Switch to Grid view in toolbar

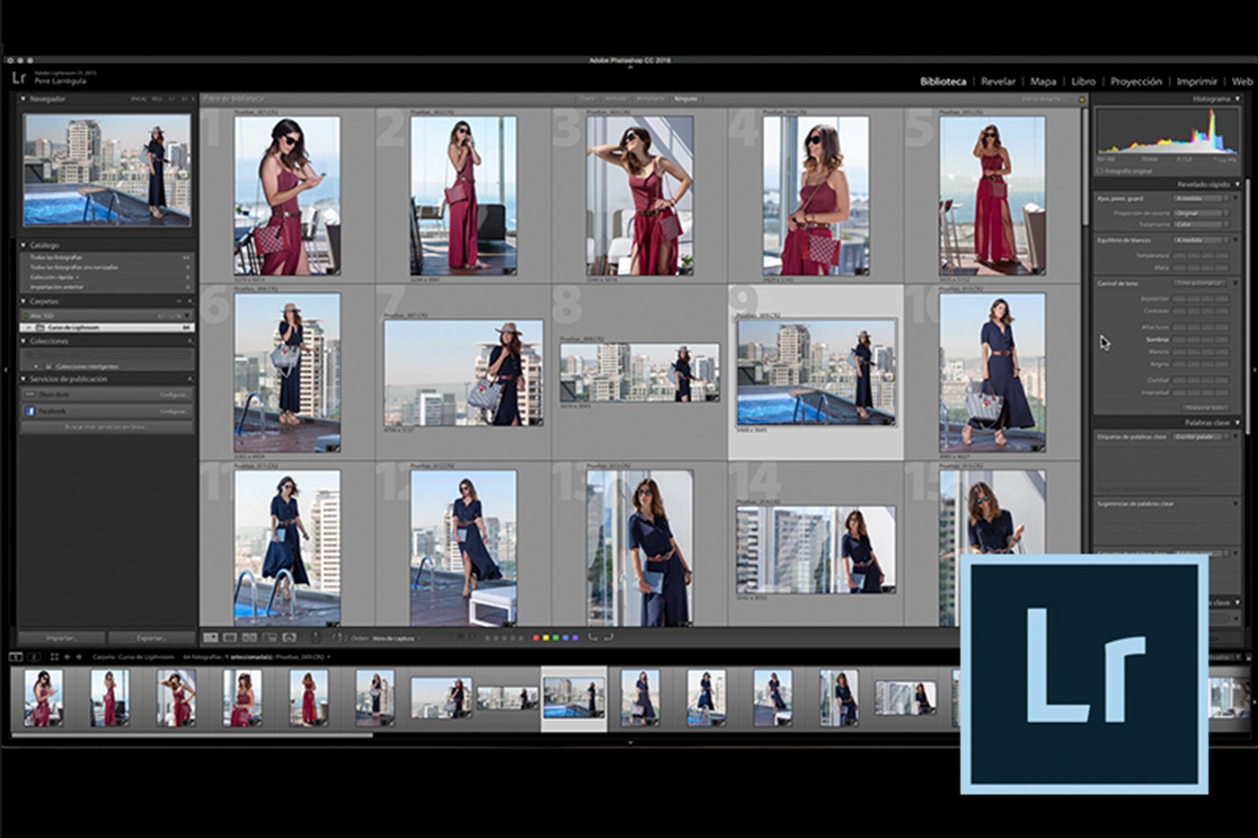coord(210,638)
